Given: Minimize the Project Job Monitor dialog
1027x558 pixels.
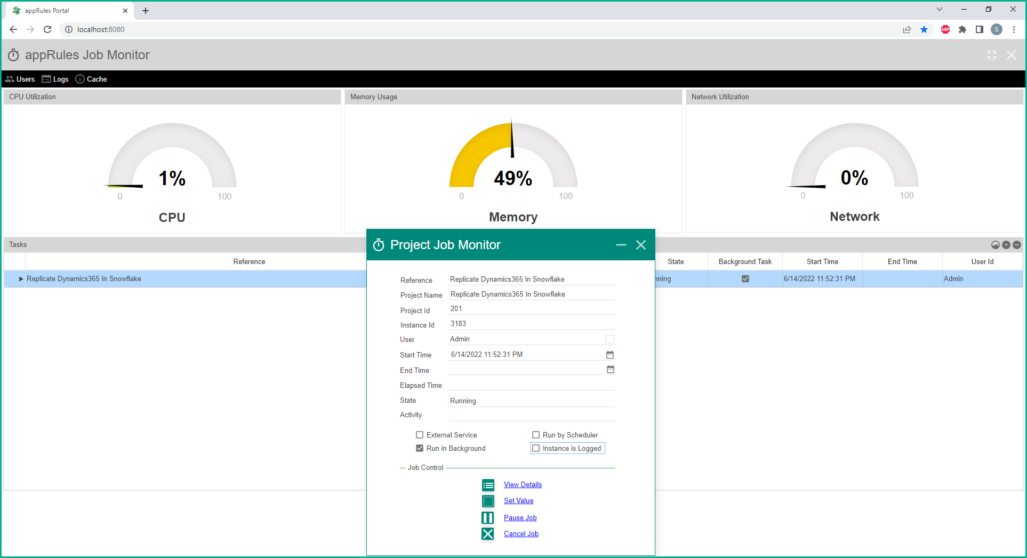Looking at the screenshot, I should pyautogui.click(x=621, y=245).
